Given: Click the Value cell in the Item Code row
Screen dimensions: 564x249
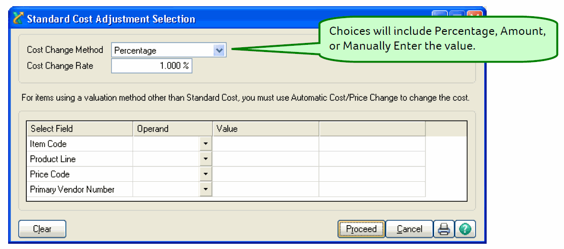Looking at the screenshot, I should pos(266,144).
